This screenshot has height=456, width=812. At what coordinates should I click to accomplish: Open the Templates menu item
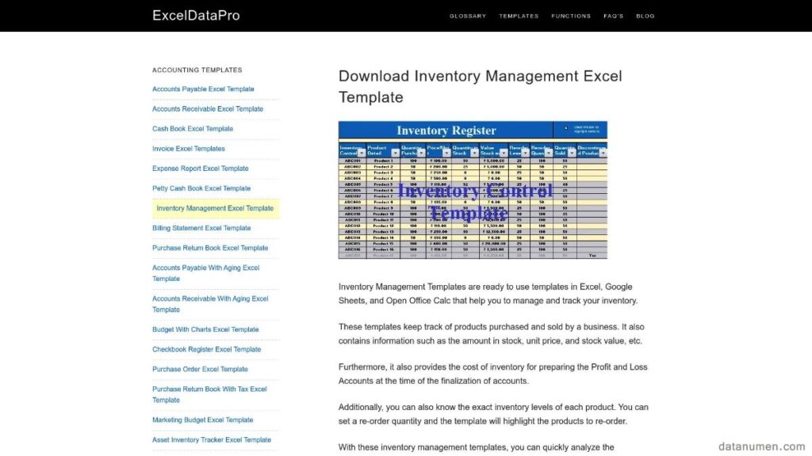tap(519, 16)
